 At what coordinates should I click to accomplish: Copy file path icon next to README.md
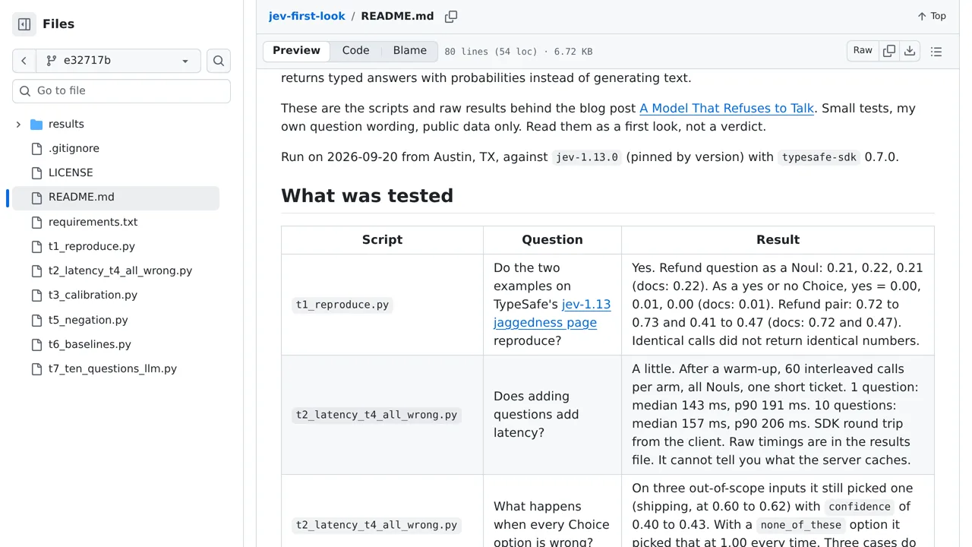[x=451, y=16]
